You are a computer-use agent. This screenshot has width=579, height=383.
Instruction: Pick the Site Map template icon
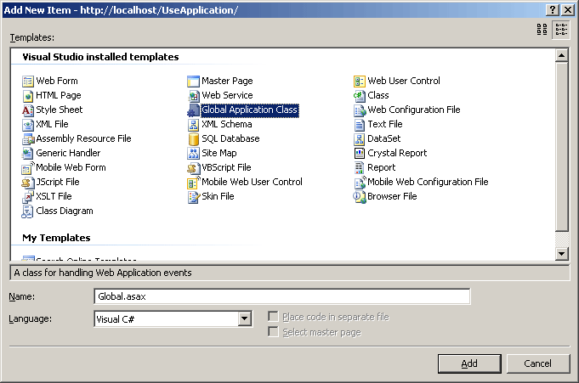coord(194,154)
